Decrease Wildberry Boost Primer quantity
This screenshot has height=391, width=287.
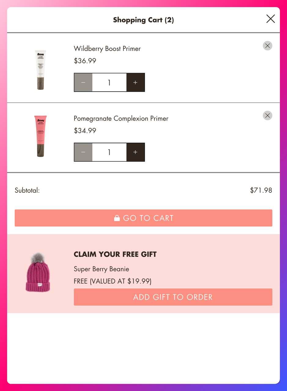(x=83, y=82)
